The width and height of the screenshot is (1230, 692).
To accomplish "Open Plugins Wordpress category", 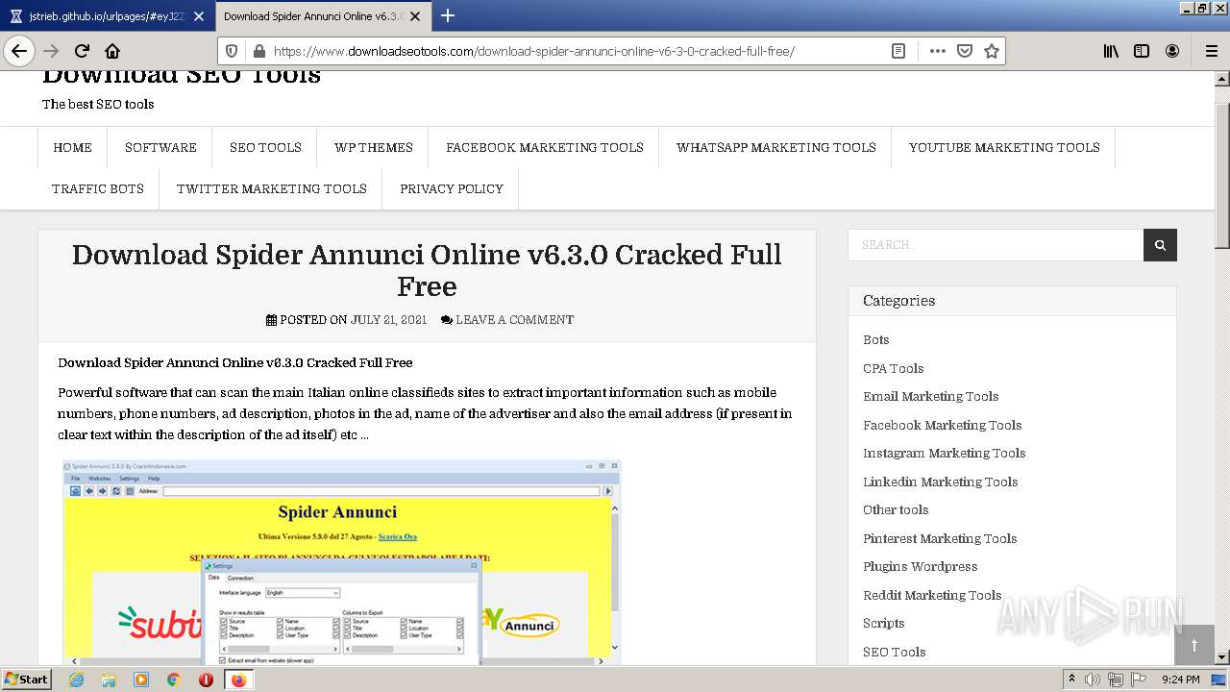I will point(921,566).
